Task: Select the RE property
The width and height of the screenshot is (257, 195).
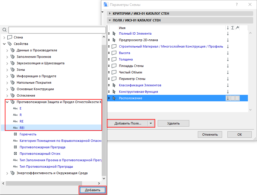Action: pyautogui.click(x=21, y=121)
